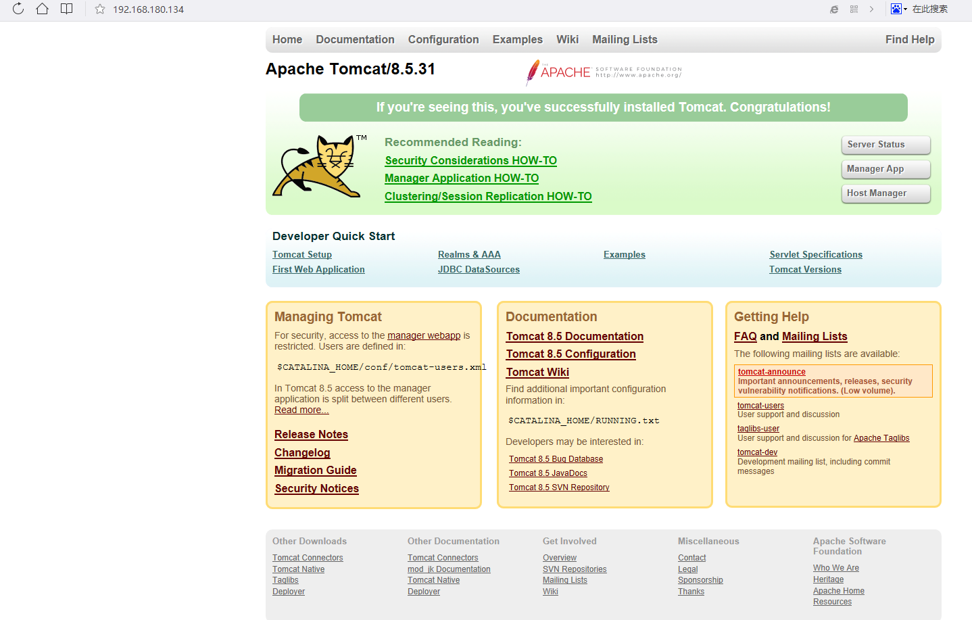
Task: Open Mailing Lists in the top navigation
Action: (x=625, y=40)
